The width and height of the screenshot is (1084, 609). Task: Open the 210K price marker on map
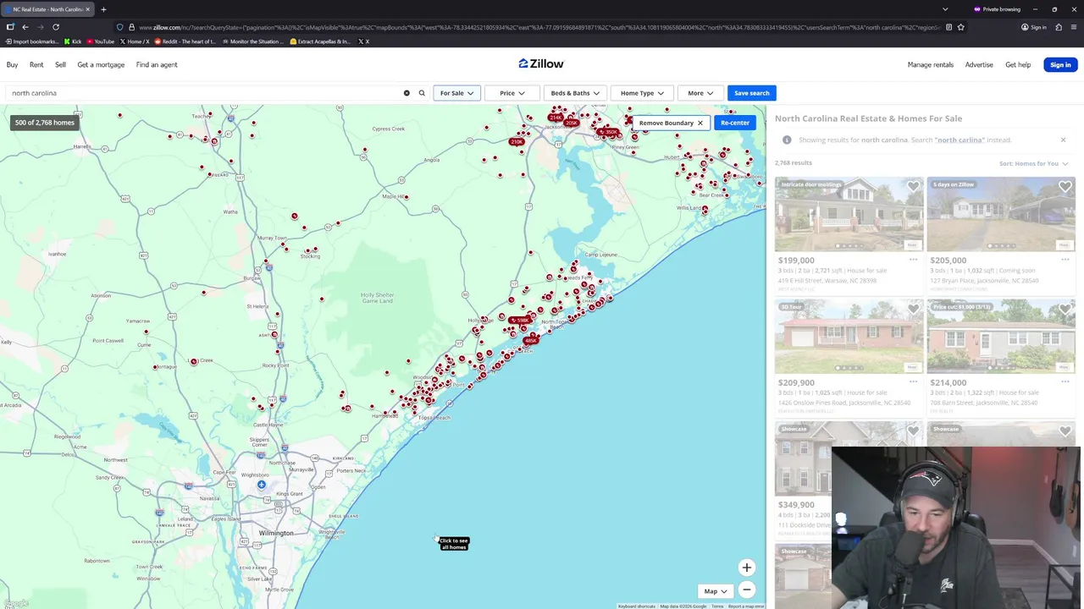click(x=517, y=141)
